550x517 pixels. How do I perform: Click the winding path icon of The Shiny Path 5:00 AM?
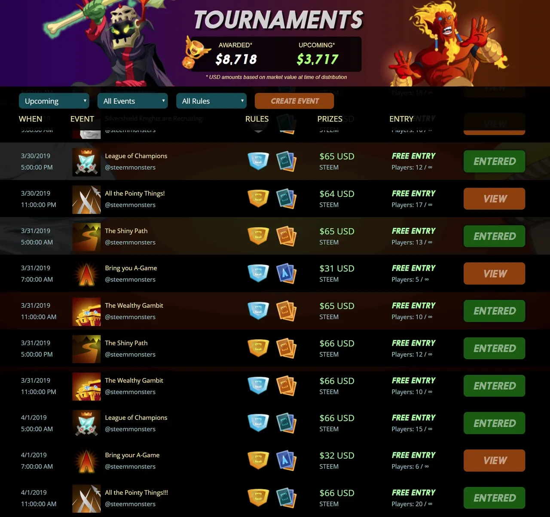(86, 237)
